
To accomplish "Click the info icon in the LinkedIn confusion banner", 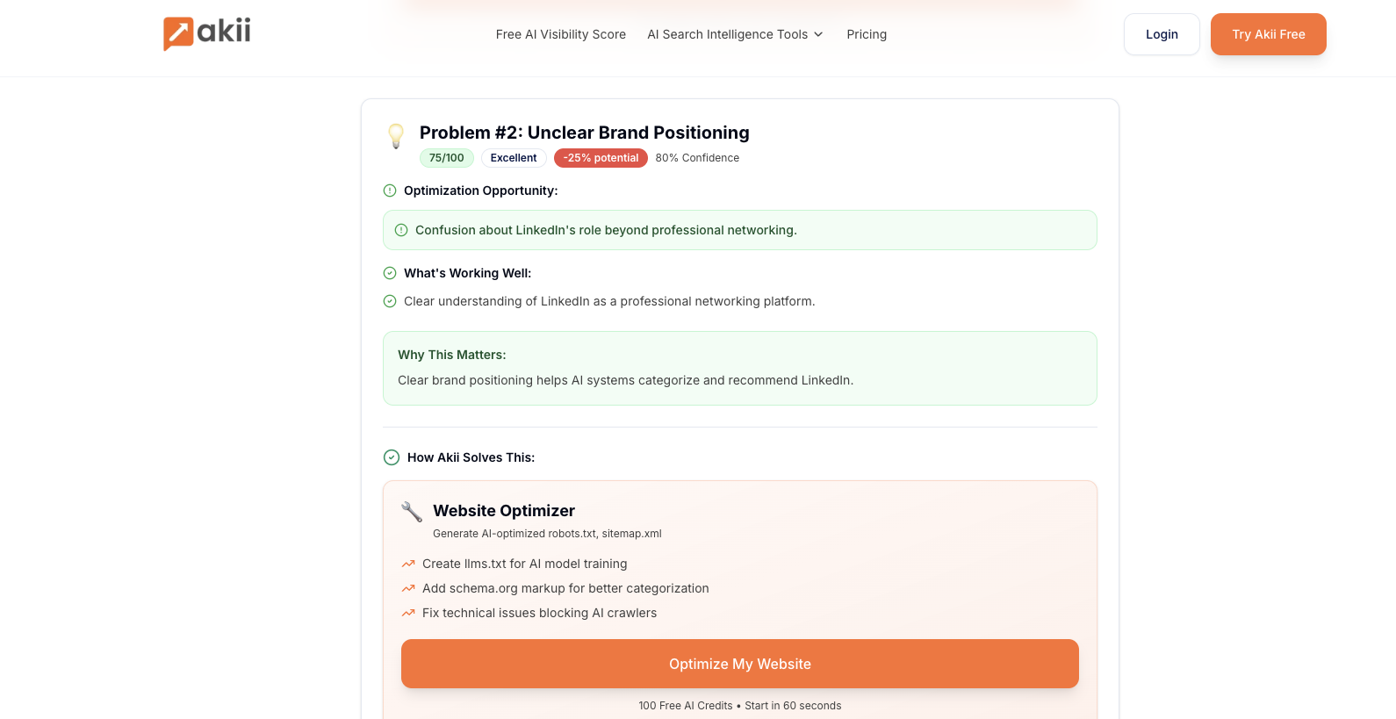I will pyautogui.click(x=401, y=230).
